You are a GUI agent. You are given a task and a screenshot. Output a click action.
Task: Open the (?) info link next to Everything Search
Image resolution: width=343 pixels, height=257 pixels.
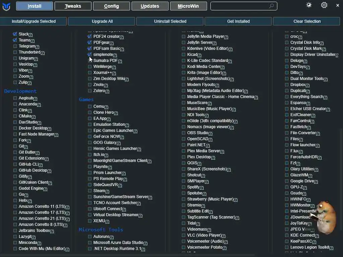tap(325, 97)
